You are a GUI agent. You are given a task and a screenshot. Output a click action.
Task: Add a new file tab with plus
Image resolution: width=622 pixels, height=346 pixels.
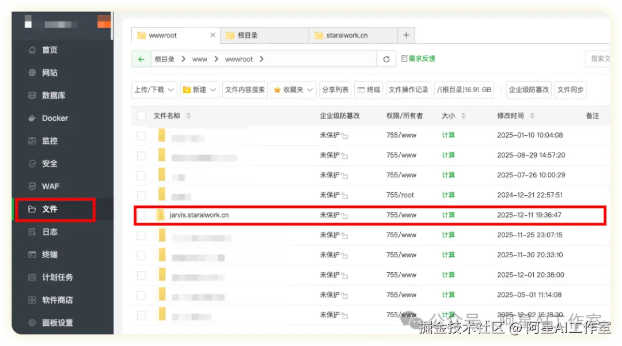[406, 35]
